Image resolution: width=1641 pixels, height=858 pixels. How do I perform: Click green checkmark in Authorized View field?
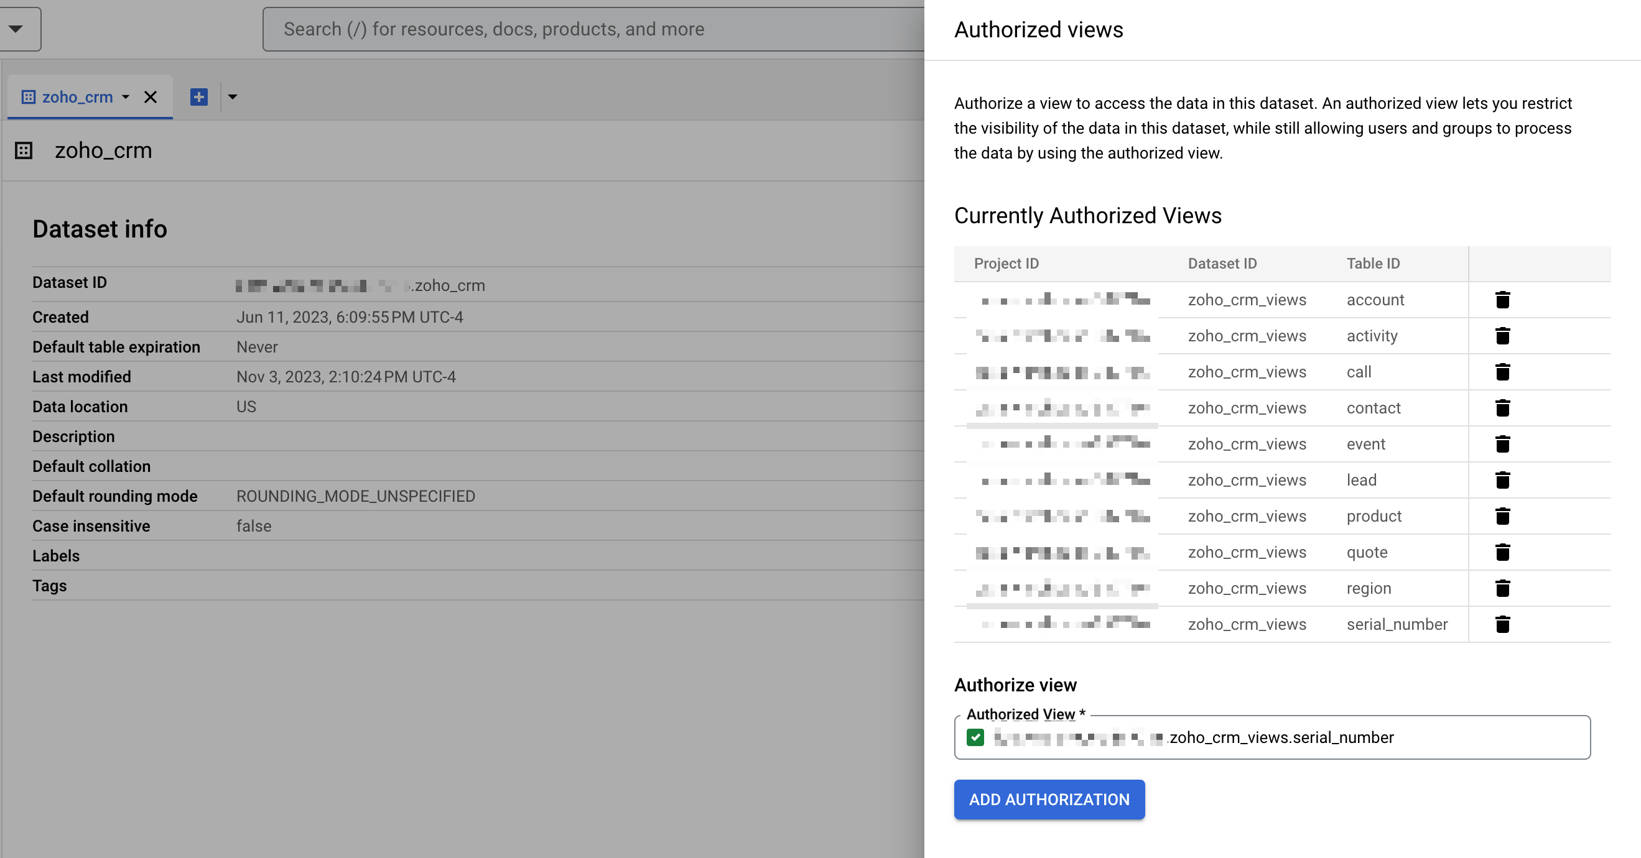tap(975, 737)
